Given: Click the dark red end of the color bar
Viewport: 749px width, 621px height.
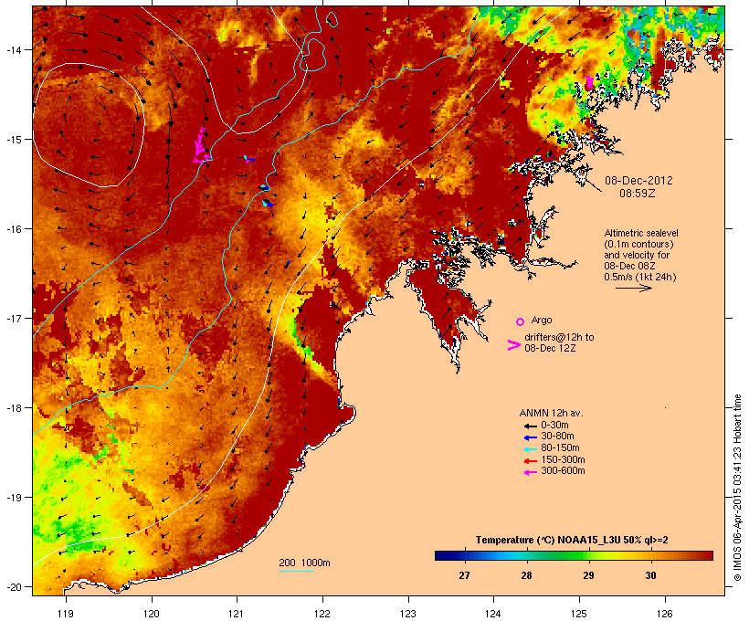Looking at the screenshot, I should click(710, 555).
